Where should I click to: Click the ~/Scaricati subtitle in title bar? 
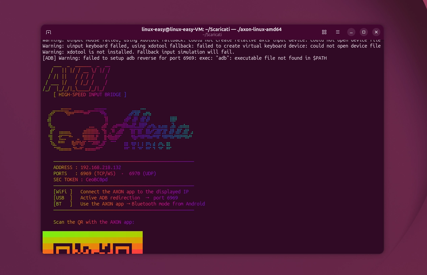click(212, 35)
